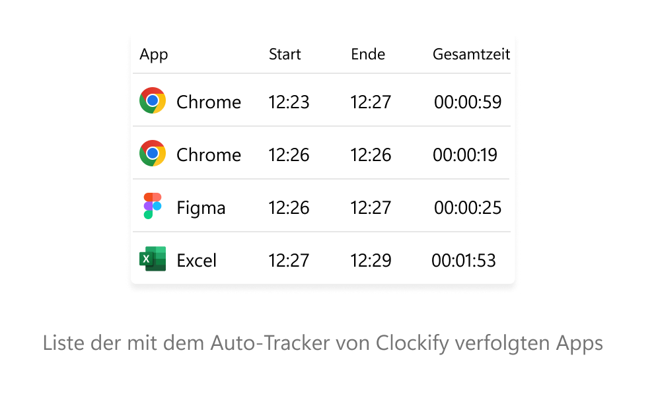Click the total time 00:00:59
The height and width of the screenshot is (404, 654).
pos(468,102)
